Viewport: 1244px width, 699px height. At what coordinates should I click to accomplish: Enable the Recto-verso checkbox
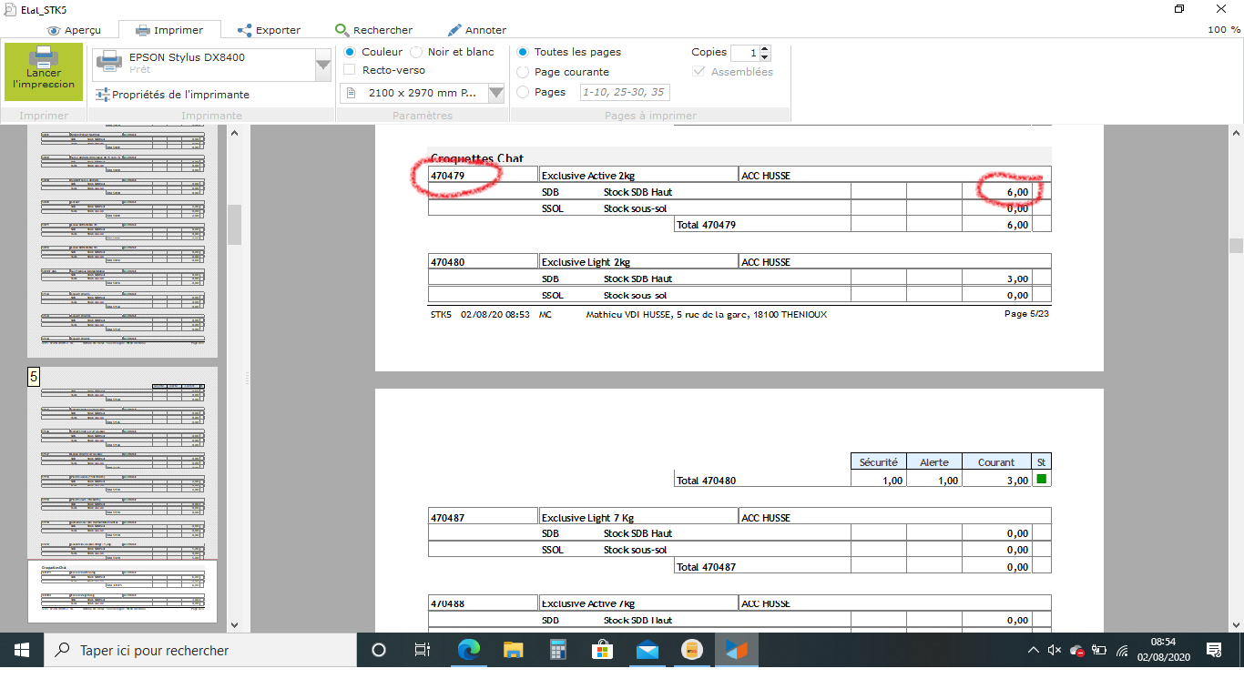tap(350, 70)
